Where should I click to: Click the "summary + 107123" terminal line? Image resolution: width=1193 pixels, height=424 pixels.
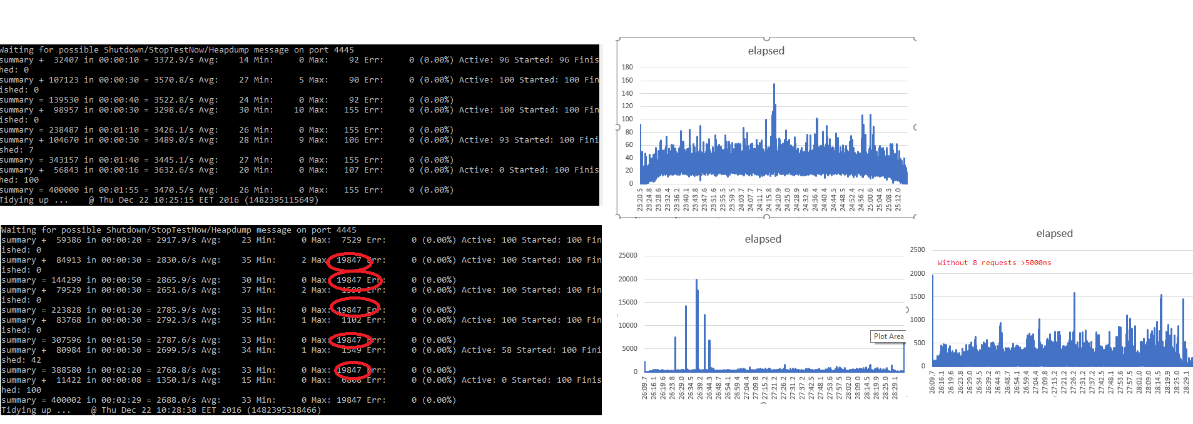[300, 80]
